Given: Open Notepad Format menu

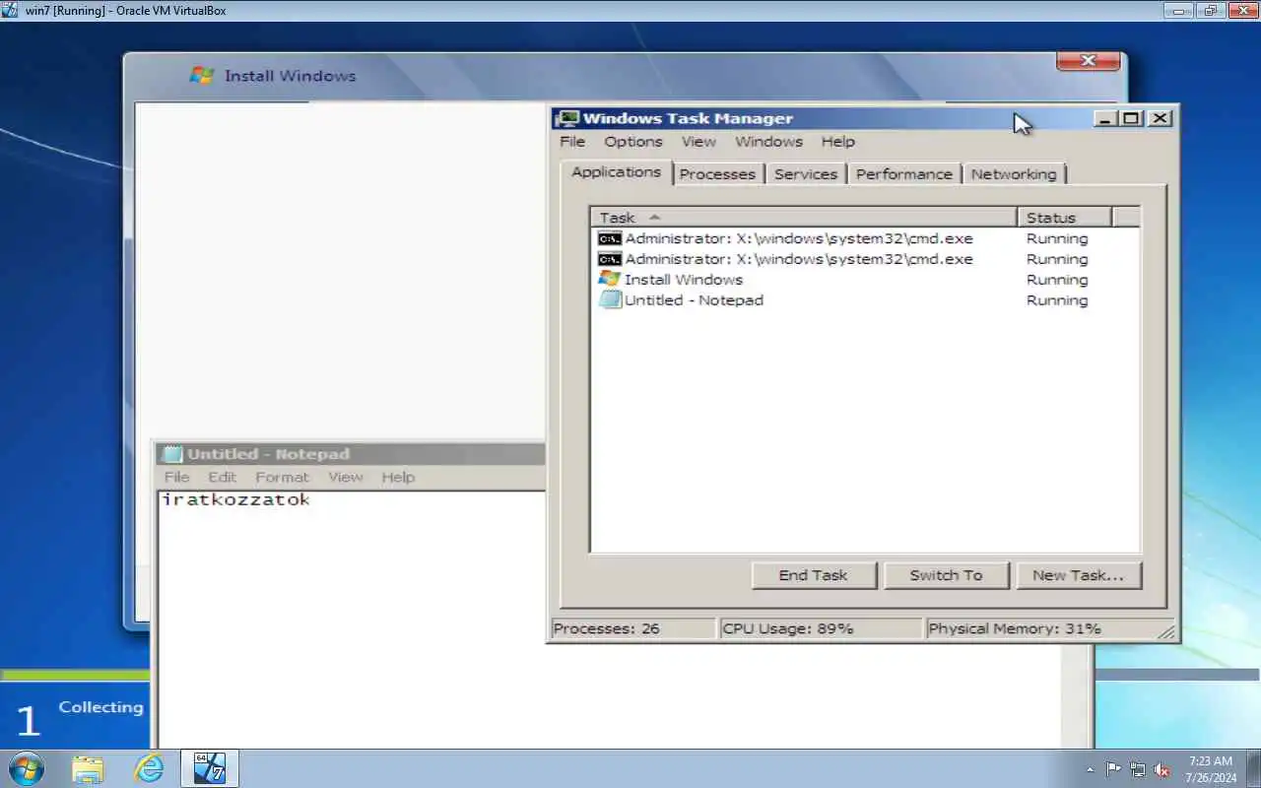Looking at the screenshot, I should click(x=282, y=477).
